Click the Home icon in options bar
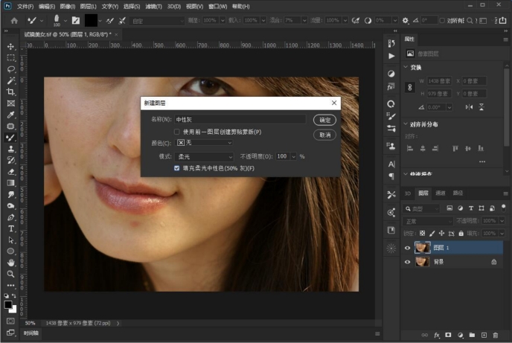 (x=14, y=21)
